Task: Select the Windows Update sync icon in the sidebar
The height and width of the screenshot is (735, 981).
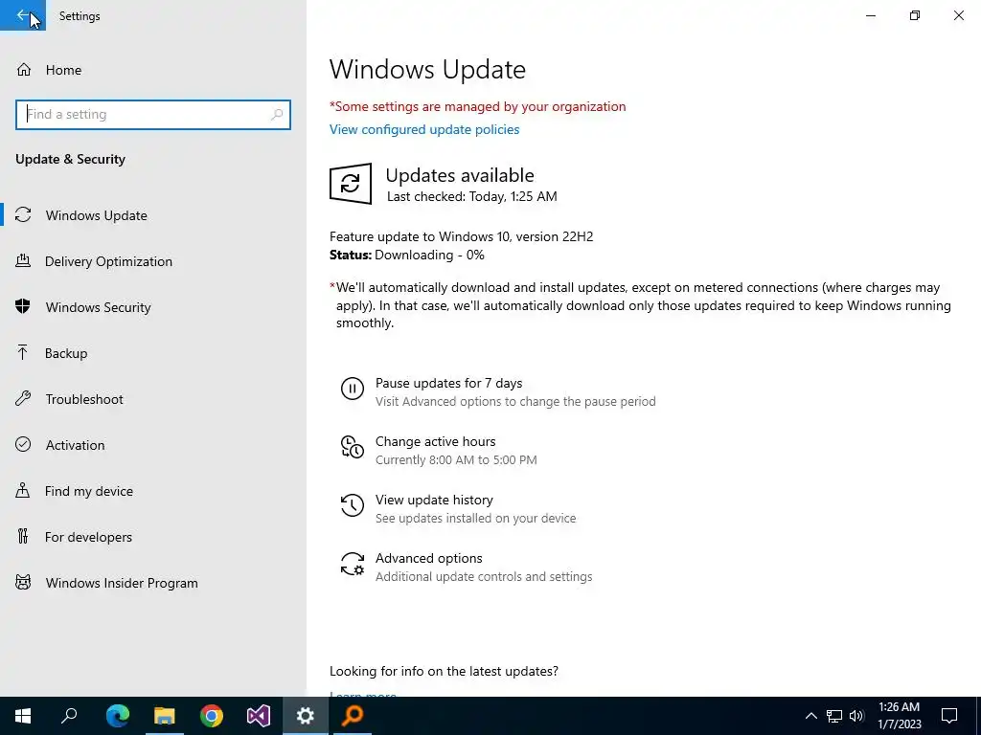Action: pos(23,215)
